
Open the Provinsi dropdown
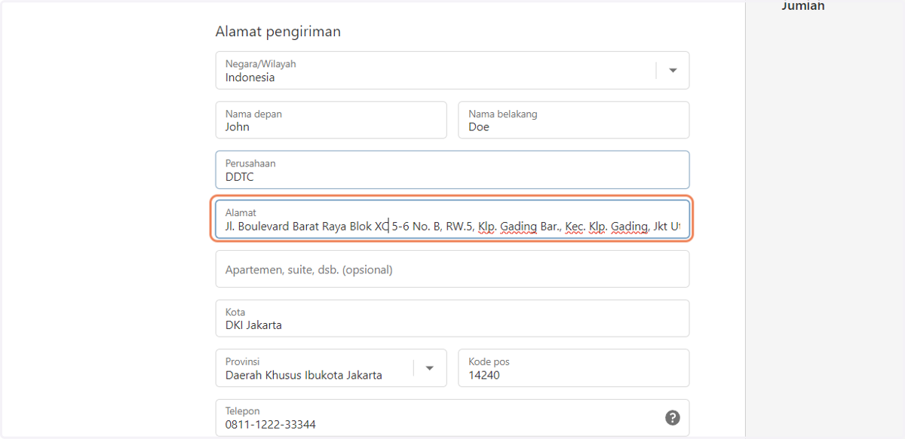tap(331, 368)
